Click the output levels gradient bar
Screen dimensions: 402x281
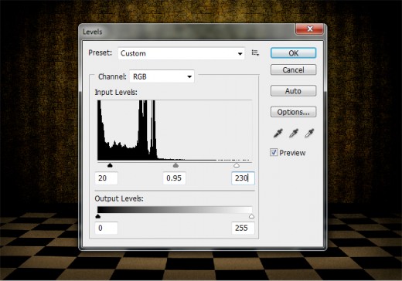click(175, 209)
